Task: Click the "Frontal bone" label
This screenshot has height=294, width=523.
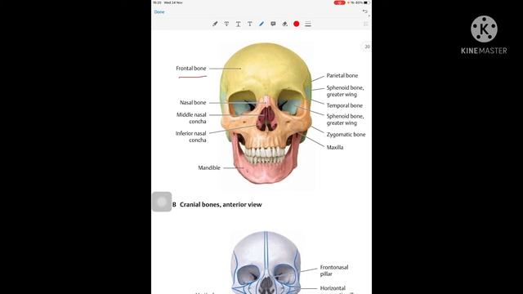Action: pyautogui.click(x=191, y=69)
